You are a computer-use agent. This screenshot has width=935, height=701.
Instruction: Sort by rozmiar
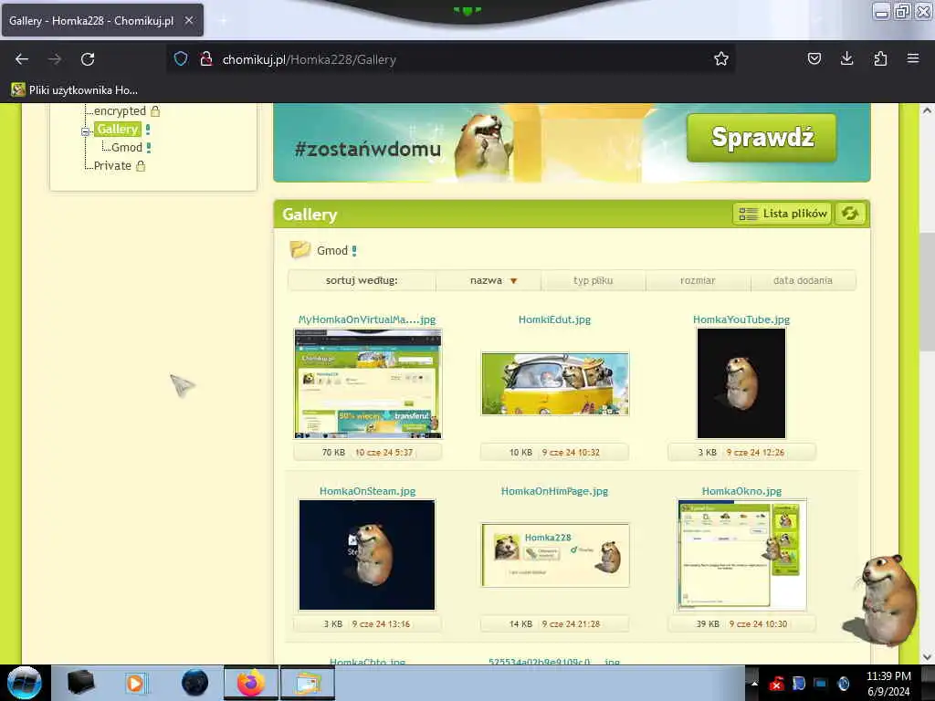[x=698, y=280]
